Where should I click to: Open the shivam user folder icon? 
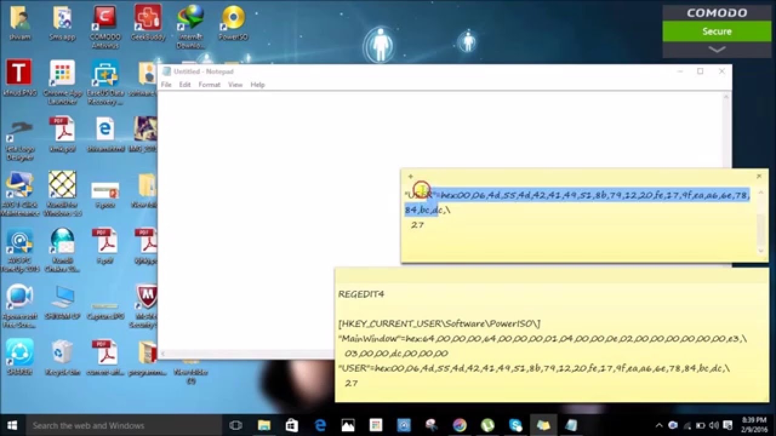click(19, 23)
